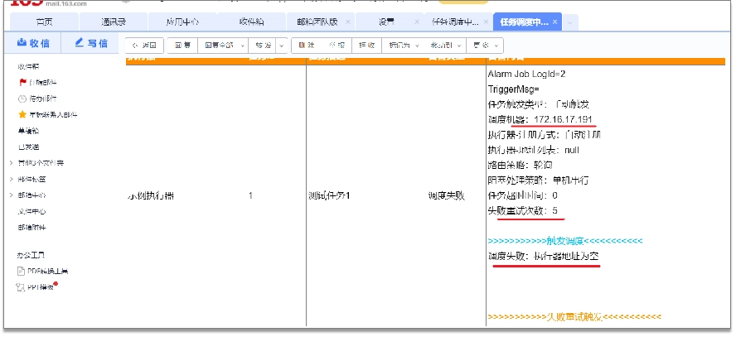This screenshot has width=736, height=337.
Task: Expand the 邮件标签 section
Action: click(x=12, y=180)
